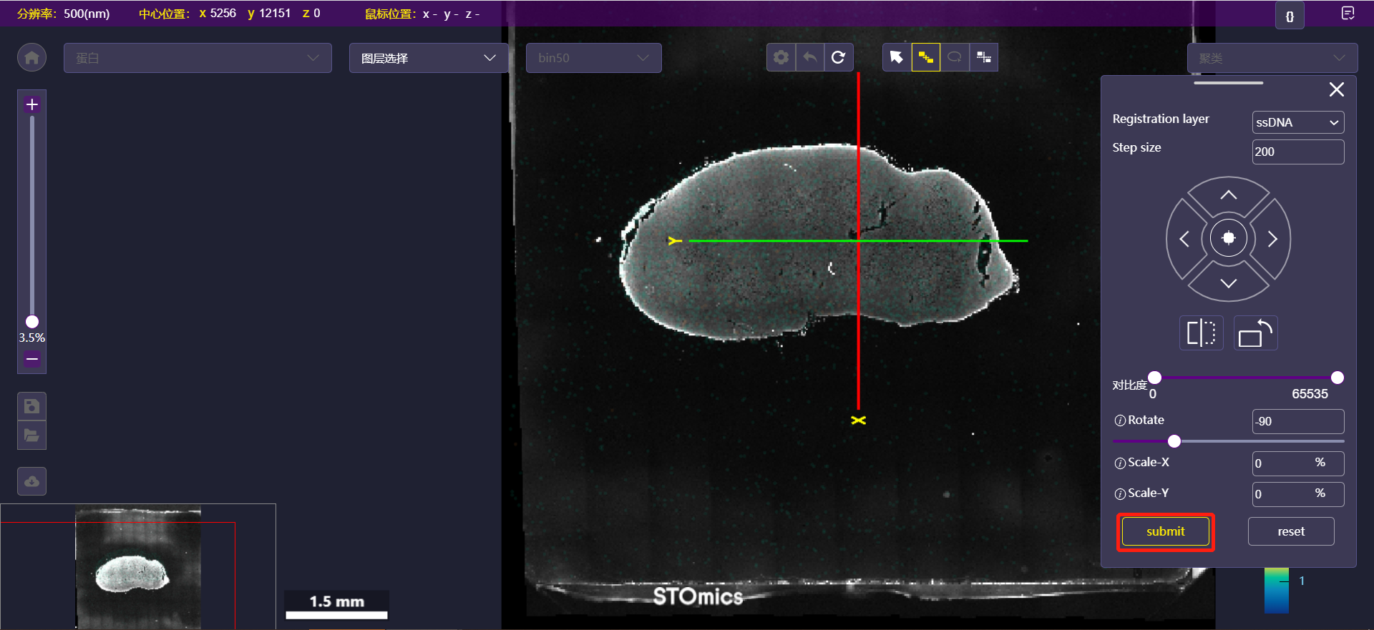Click the Rotate slider handle

(x=1174, y=441)
